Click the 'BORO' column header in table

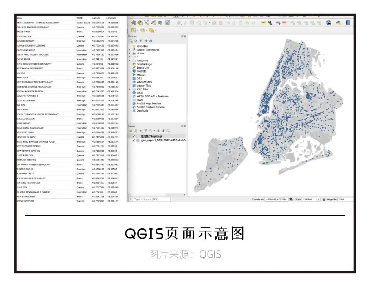[79, 18]
